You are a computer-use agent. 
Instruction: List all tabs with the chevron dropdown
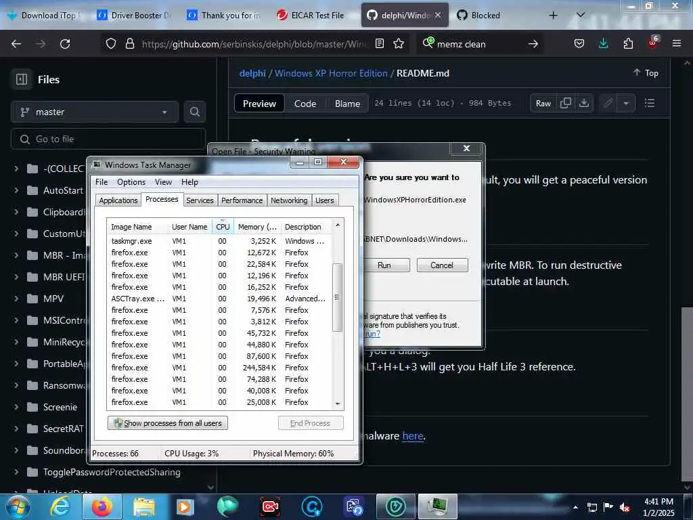(581, 16)
